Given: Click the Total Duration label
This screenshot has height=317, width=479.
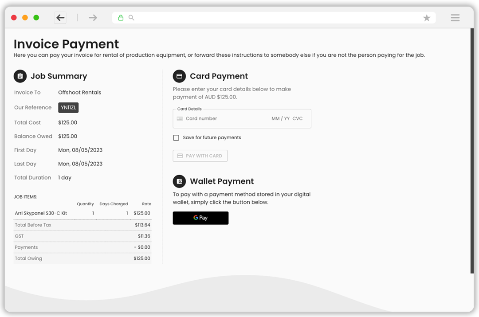Looking at the screenshot, I should click(x=33, y=177).
